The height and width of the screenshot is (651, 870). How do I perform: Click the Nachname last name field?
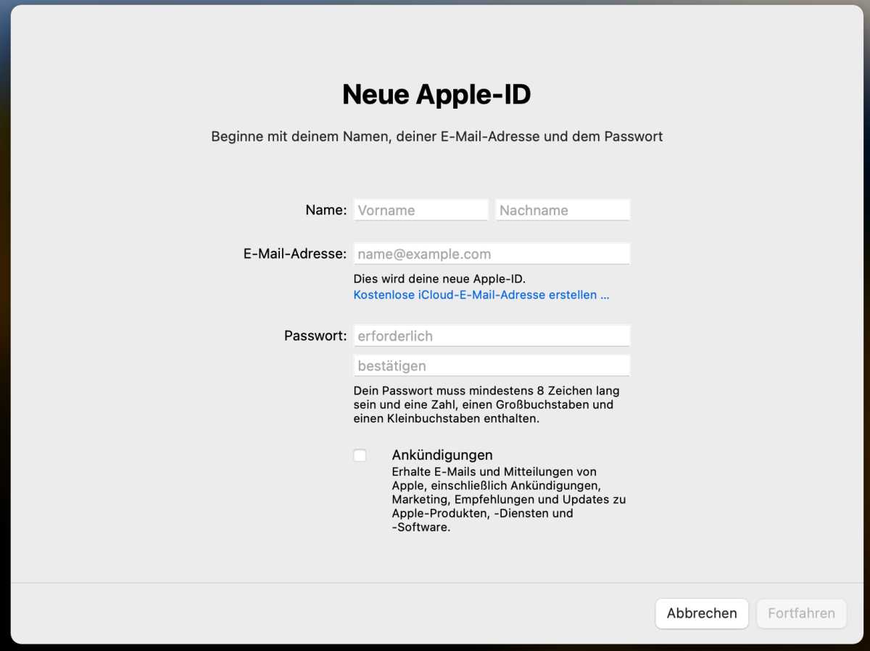(x=563, y=210)
